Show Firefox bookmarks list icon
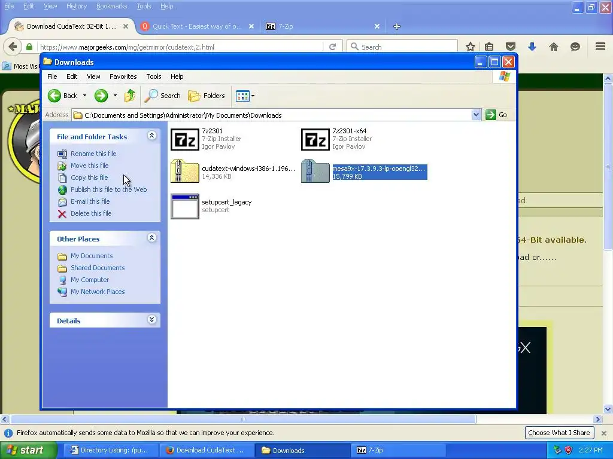 [x=489, y=47]
